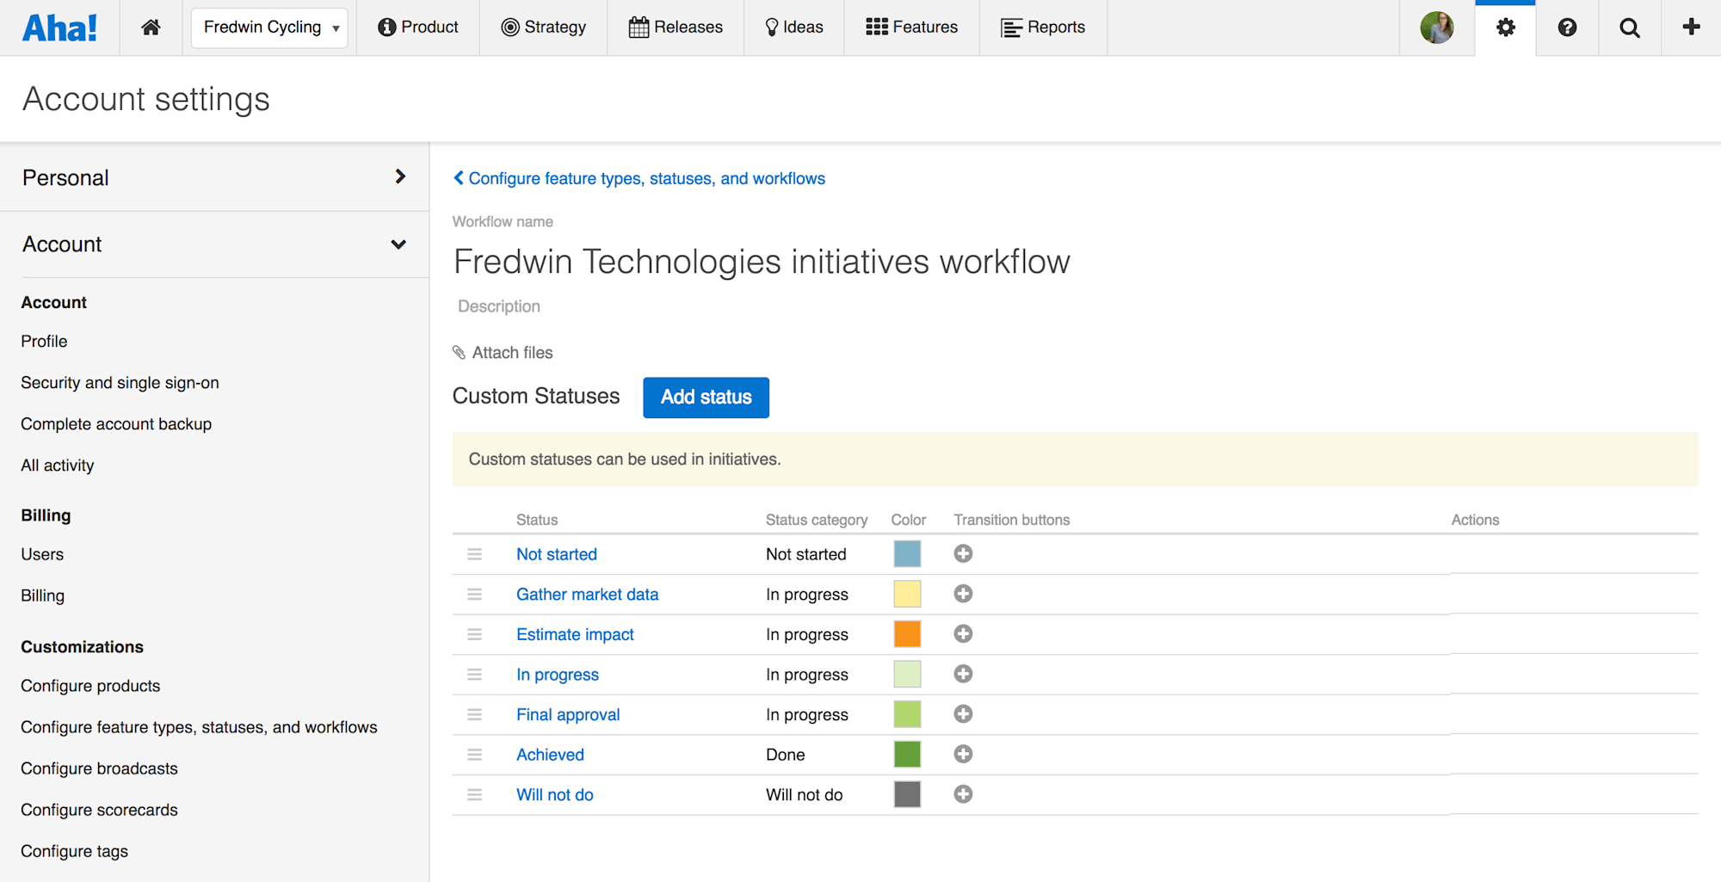Open the Reports menu
Screen dimensions: 1721x882
(x=1043, y=28)
